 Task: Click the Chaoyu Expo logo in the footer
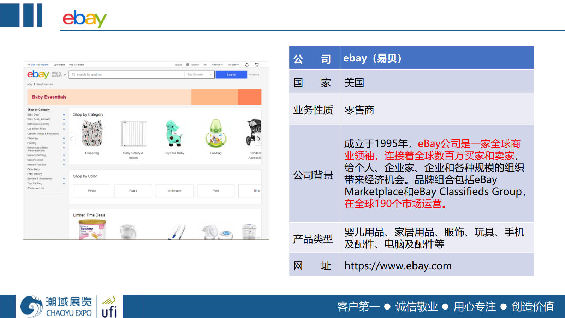click(x=56, y=307)
